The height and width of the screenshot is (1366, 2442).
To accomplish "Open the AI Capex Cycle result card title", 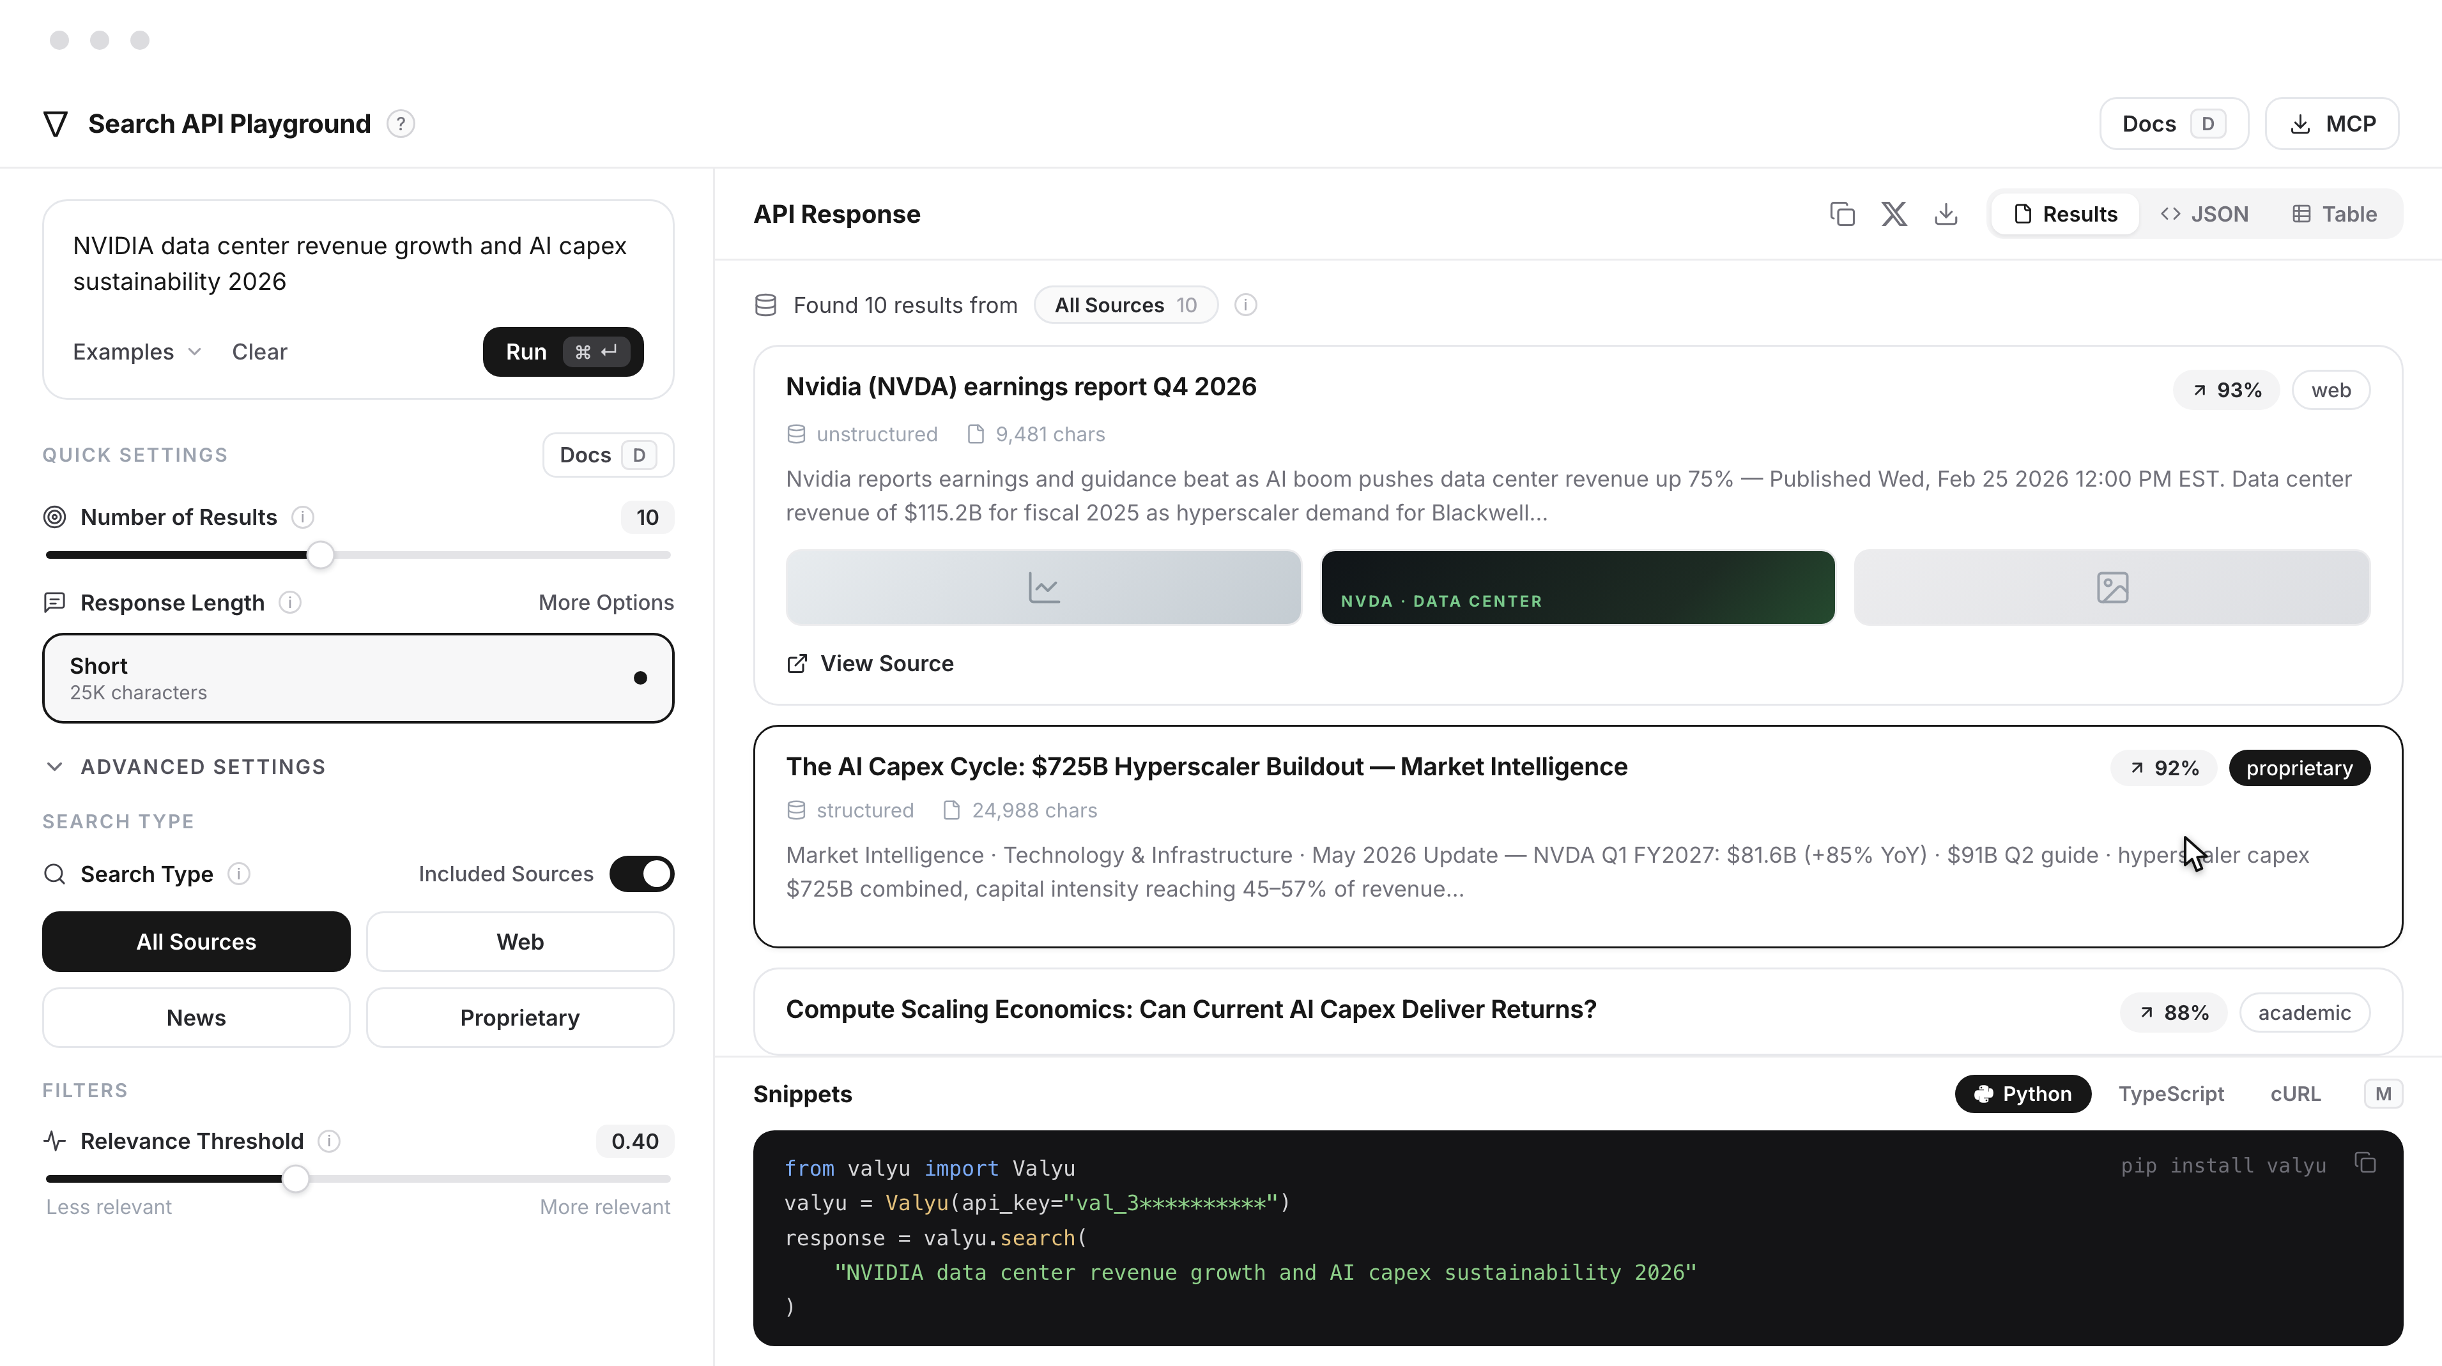I will [x=1206, y=768].
